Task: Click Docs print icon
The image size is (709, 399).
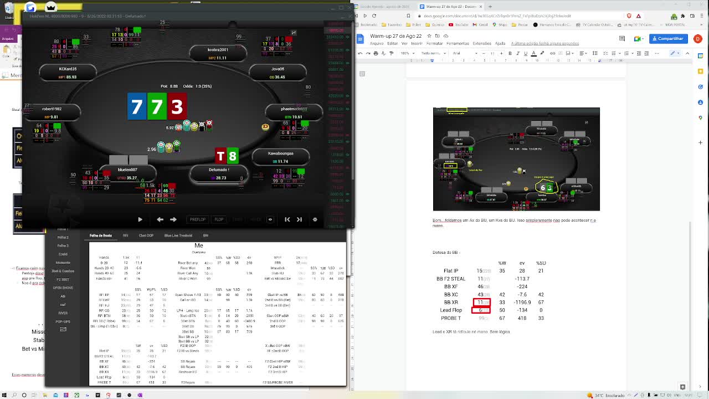Action: tap(376, 54)
